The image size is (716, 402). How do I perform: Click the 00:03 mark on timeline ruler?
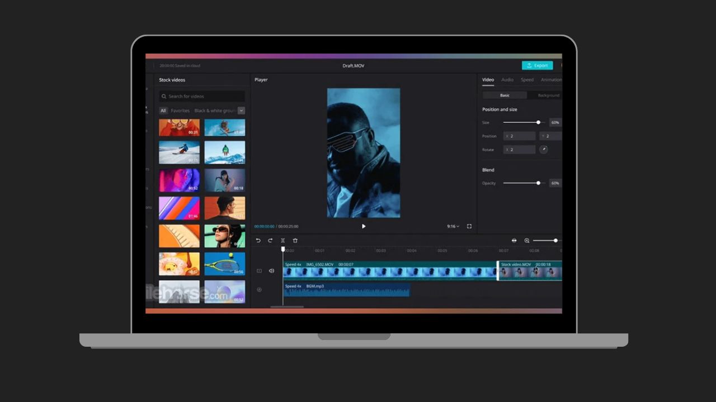tap(381, 251)
